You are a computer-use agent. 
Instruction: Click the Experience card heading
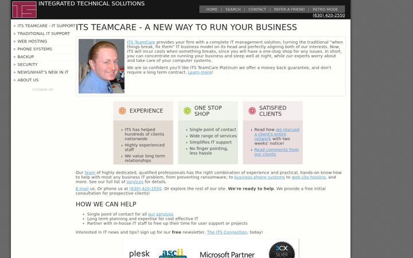click(146, 111)
